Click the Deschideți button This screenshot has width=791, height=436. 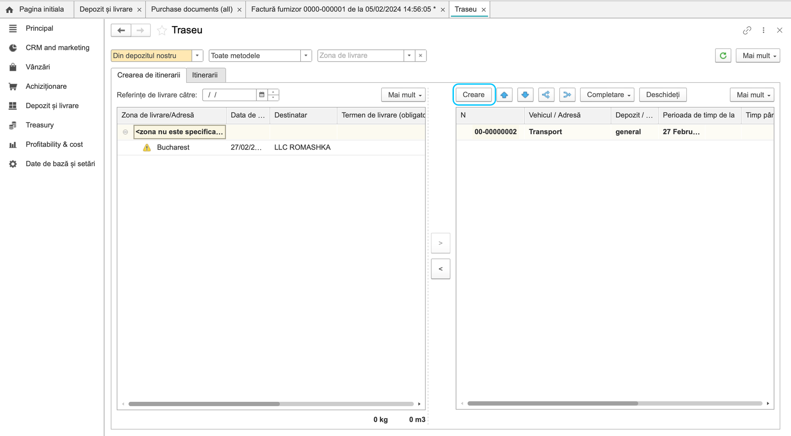tap(663, 95)
